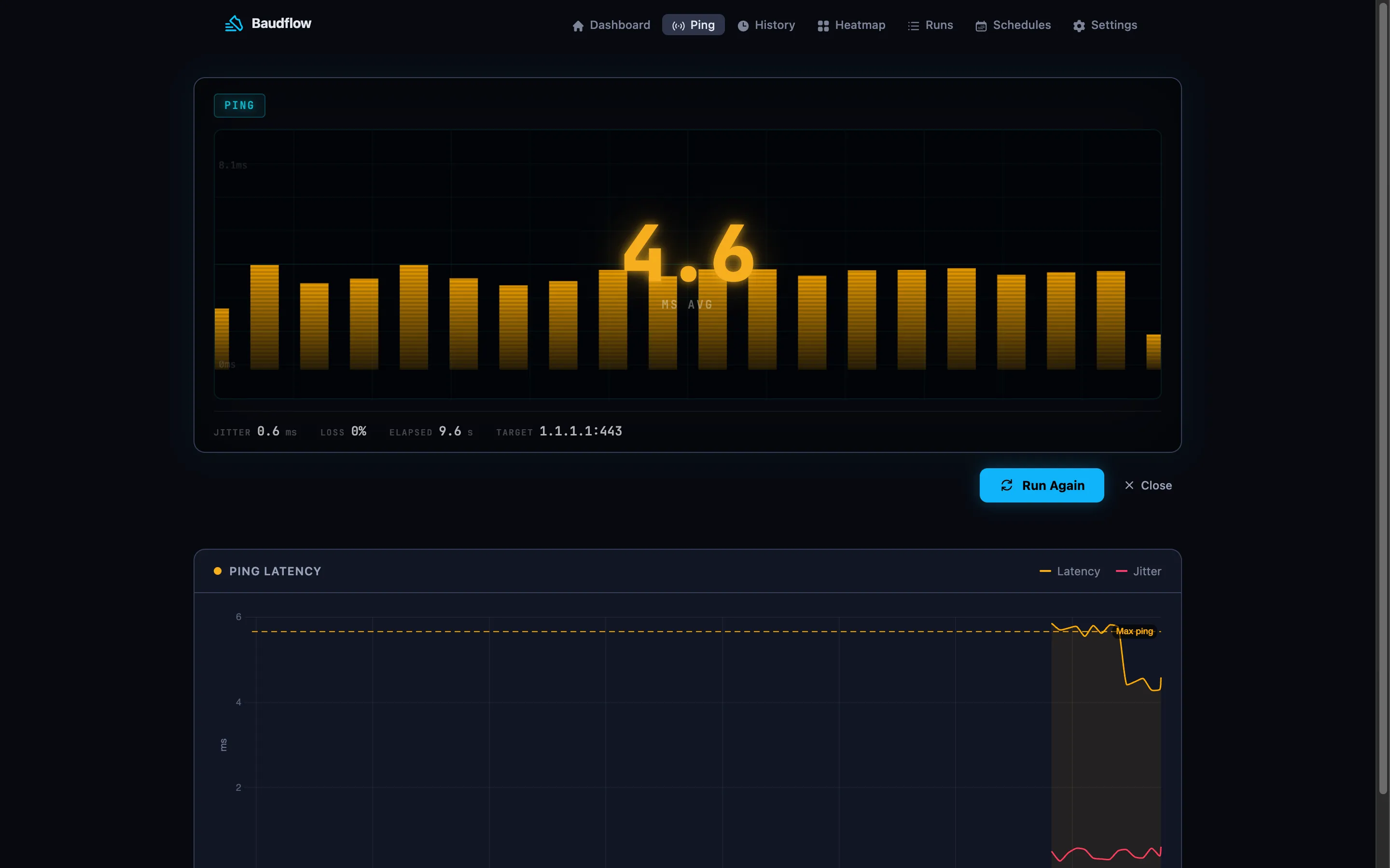The width and height of the screenshot is (1390, 868).
Task: Select the Ping nav tab
Action: tap(693, 25)
